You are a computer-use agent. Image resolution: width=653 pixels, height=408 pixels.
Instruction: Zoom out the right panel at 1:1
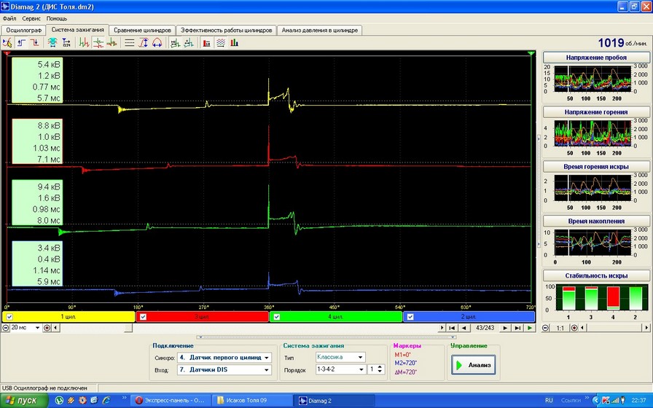[x=546, y=328]
